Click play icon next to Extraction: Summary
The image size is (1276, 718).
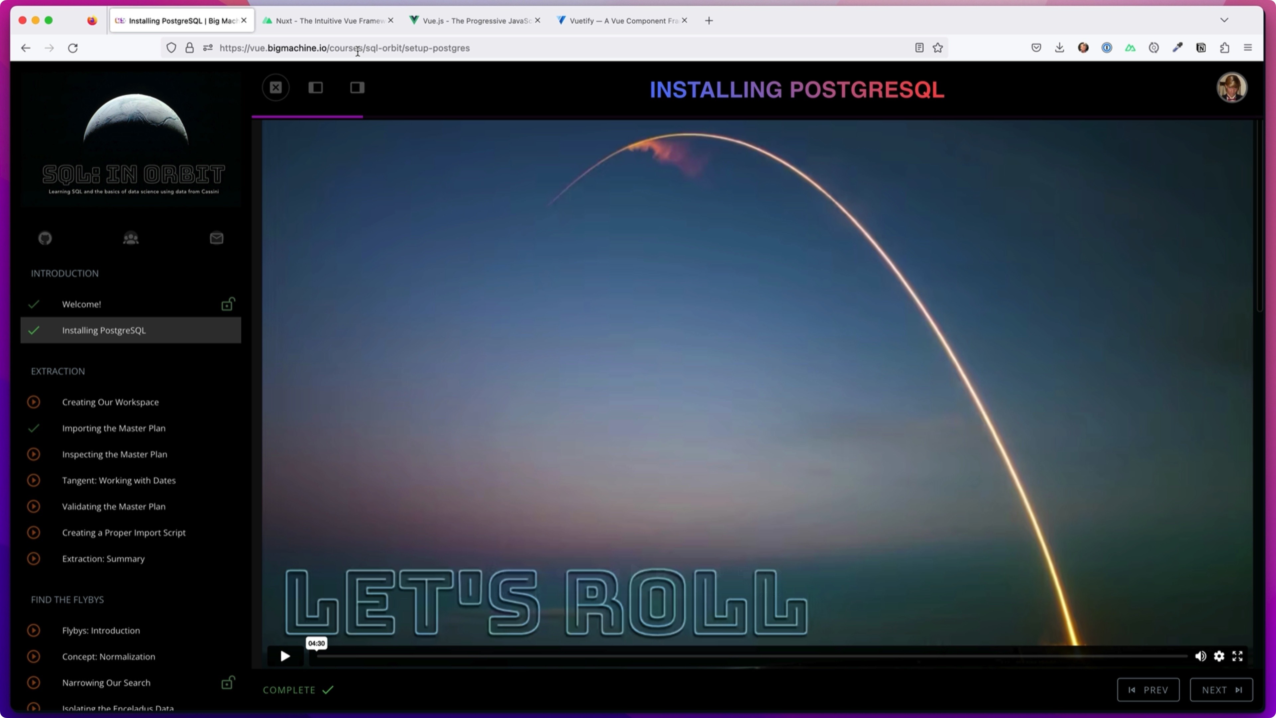pyautogui.click(x=34, y=558)
